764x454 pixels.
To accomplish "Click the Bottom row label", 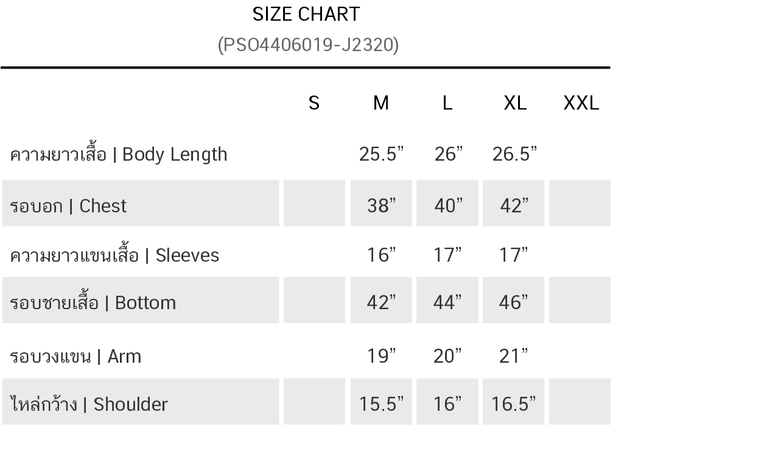I will (93, 302).
